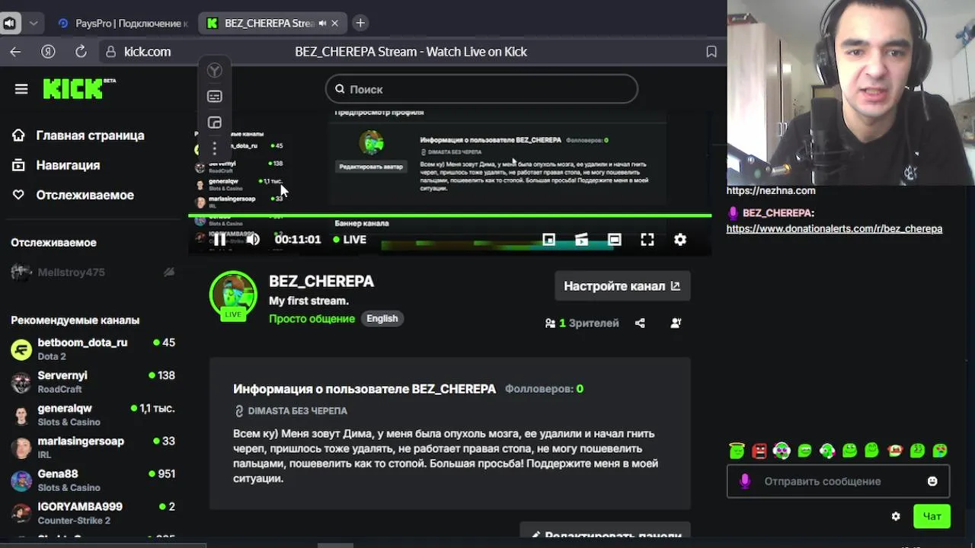Click BEZ_CHEREPA username in chat
Image resolution: width=975 pixels, height=548 pixels.
tap(776, 213)
